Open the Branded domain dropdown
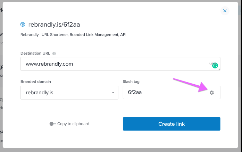Screen dimensions: 242x152 69,93
